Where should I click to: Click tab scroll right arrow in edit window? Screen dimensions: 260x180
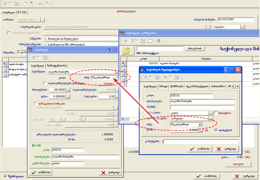click(238, 86)
